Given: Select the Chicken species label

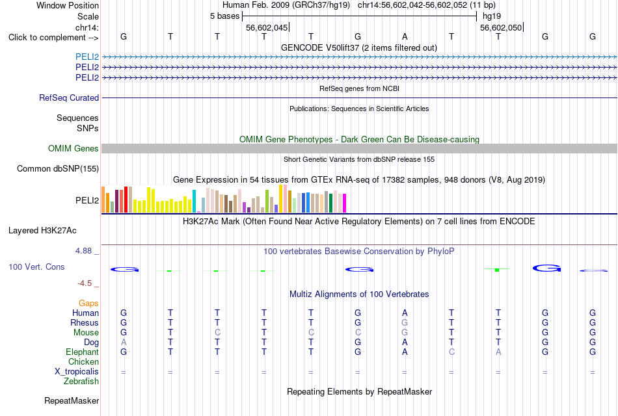Looking at the screenshot, I should [83, 361].
